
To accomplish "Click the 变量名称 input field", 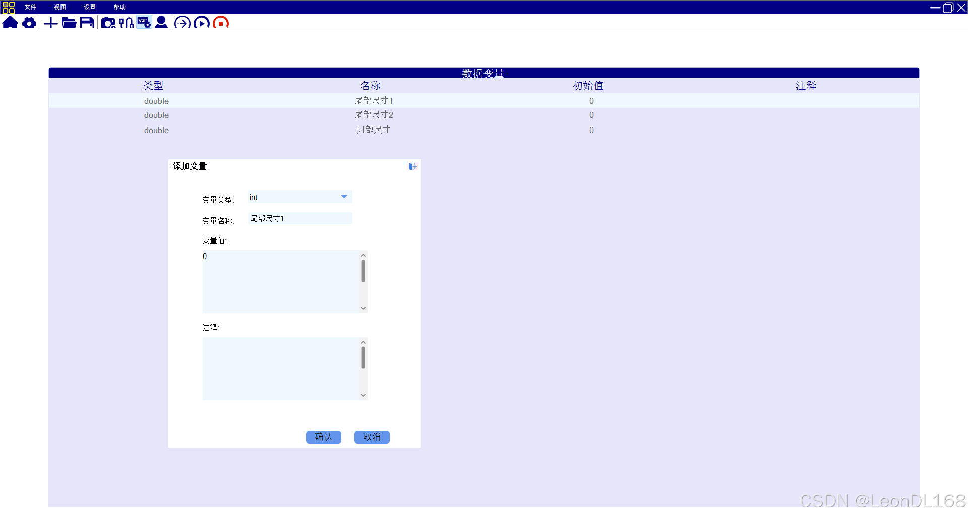I will pos(300,218).
